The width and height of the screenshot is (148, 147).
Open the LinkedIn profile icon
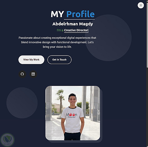pos(33,74)
